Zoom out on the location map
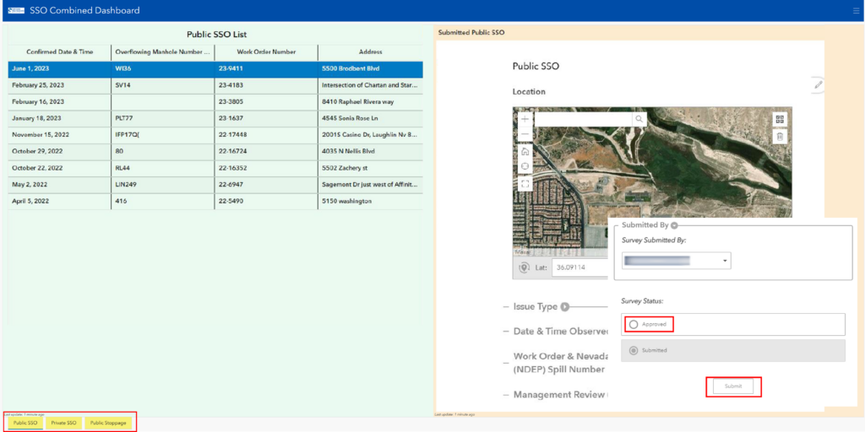The image size is (865, 432). pyautogui.click(x=525, y=134)
